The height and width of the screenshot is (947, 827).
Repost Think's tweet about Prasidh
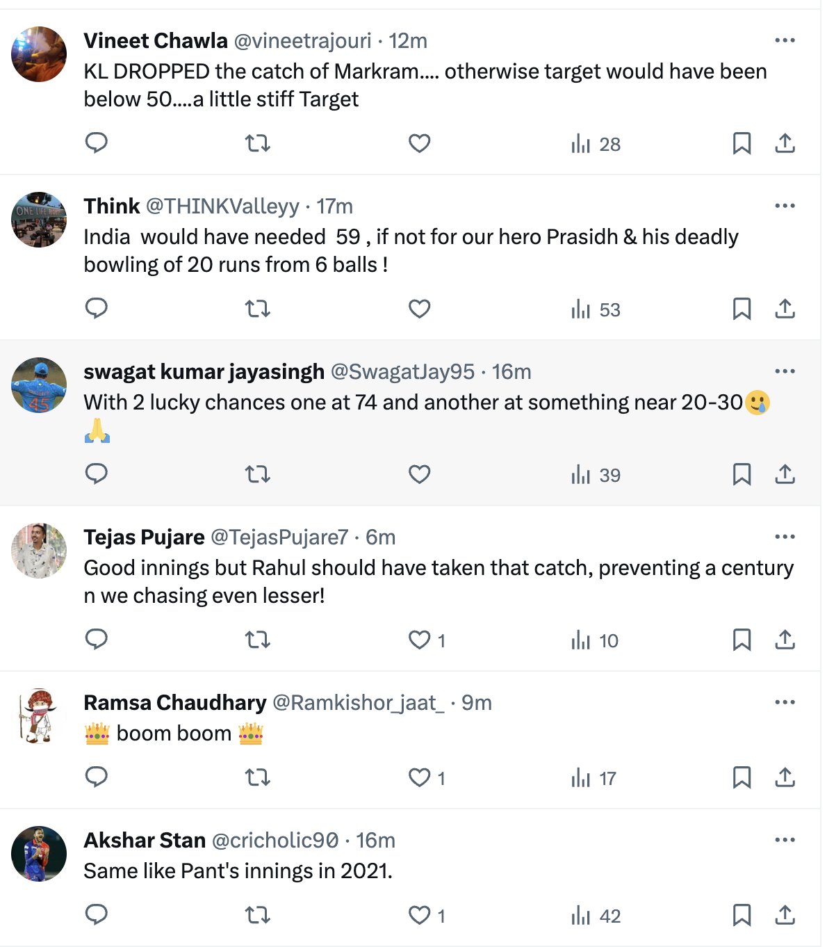[x=258, y=309]
